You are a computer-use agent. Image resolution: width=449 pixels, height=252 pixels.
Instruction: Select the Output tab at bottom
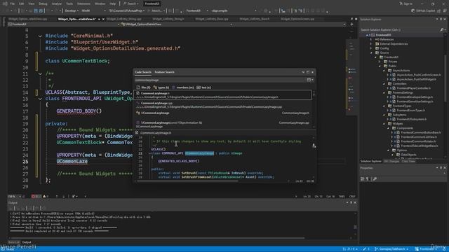click(27, 242)
